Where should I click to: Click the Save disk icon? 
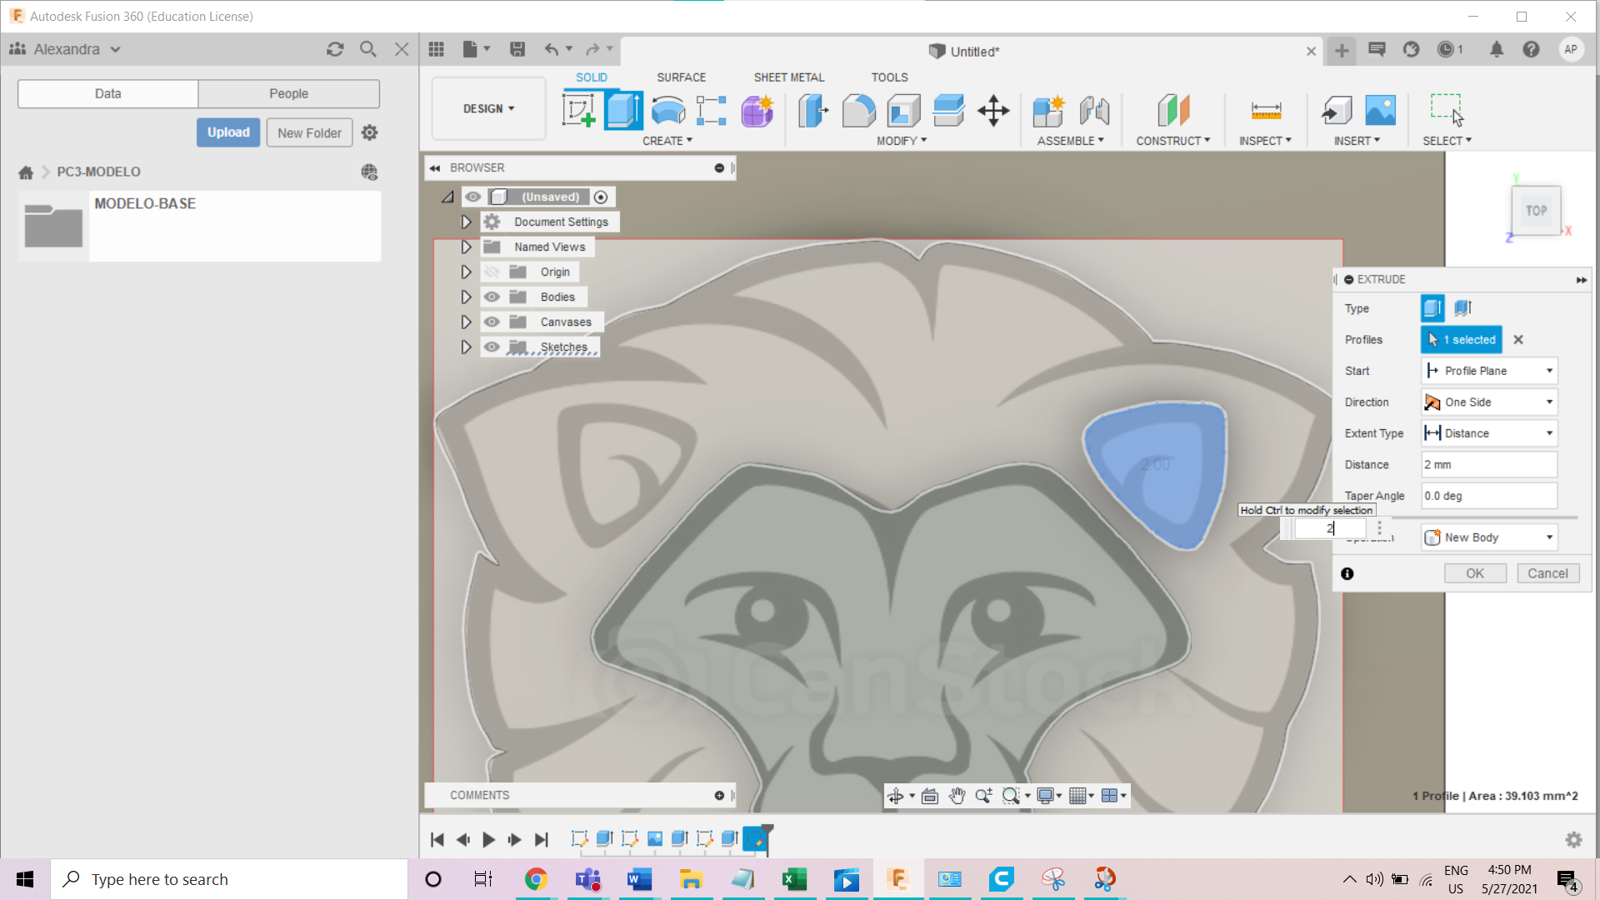[x=517, y=49]
